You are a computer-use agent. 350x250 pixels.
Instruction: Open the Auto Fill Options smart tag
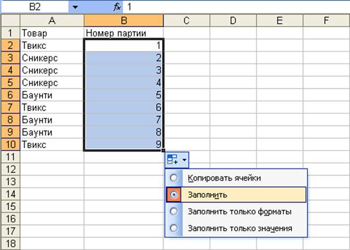pyautogui.click(x=177, y=160)
